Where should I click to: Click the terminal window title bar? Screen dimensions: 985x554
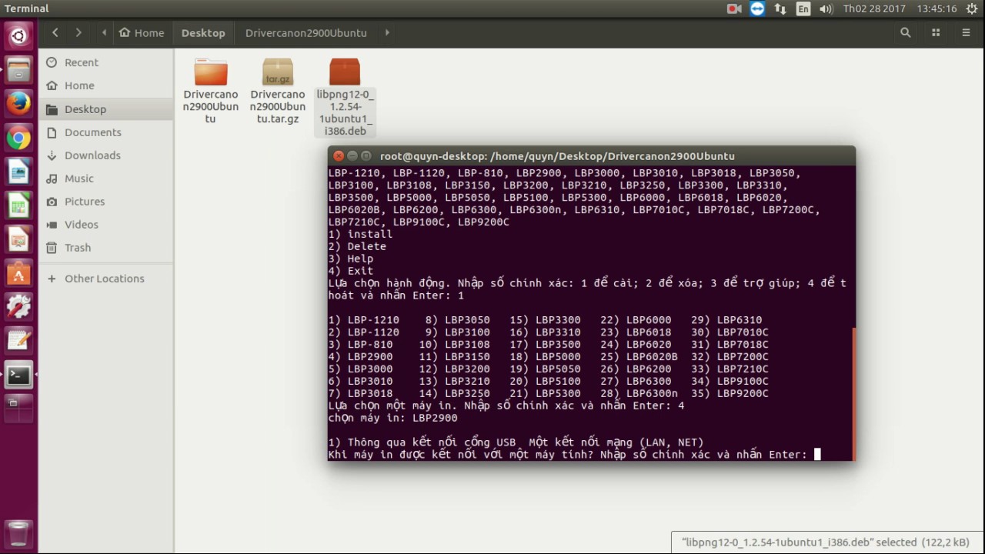(591, 155)
